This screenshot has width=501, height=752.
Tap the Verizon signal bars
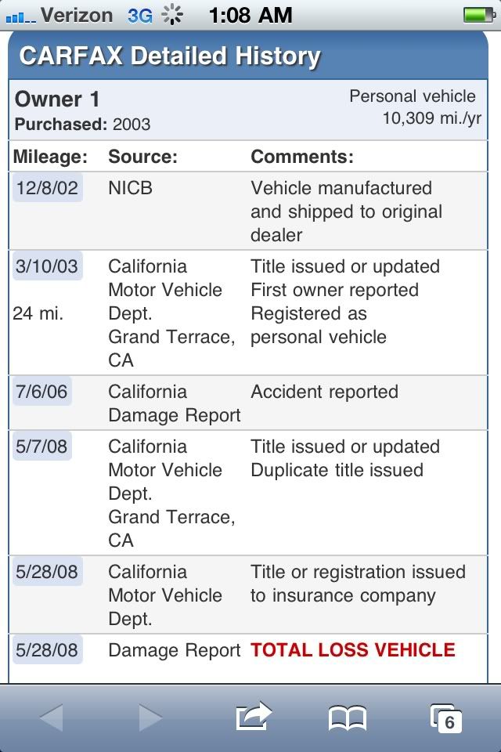pyautogui.click(x=20, y=17)
